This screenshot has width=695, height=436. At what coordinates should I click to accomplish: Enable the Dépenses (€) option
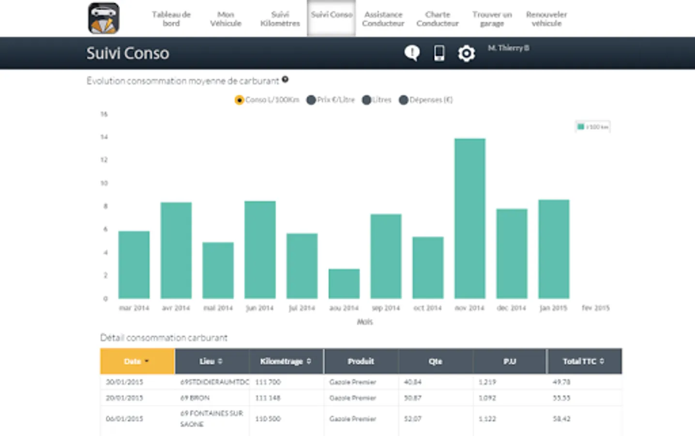403,100
